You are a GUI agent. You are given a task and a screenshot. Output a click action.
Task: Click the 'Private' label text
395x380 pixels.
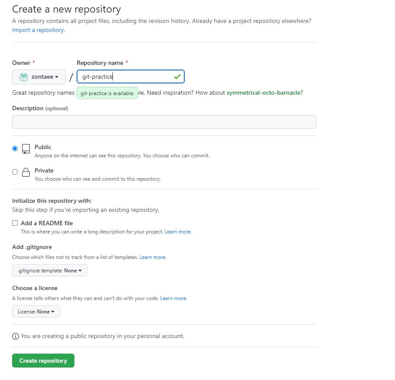44,170
